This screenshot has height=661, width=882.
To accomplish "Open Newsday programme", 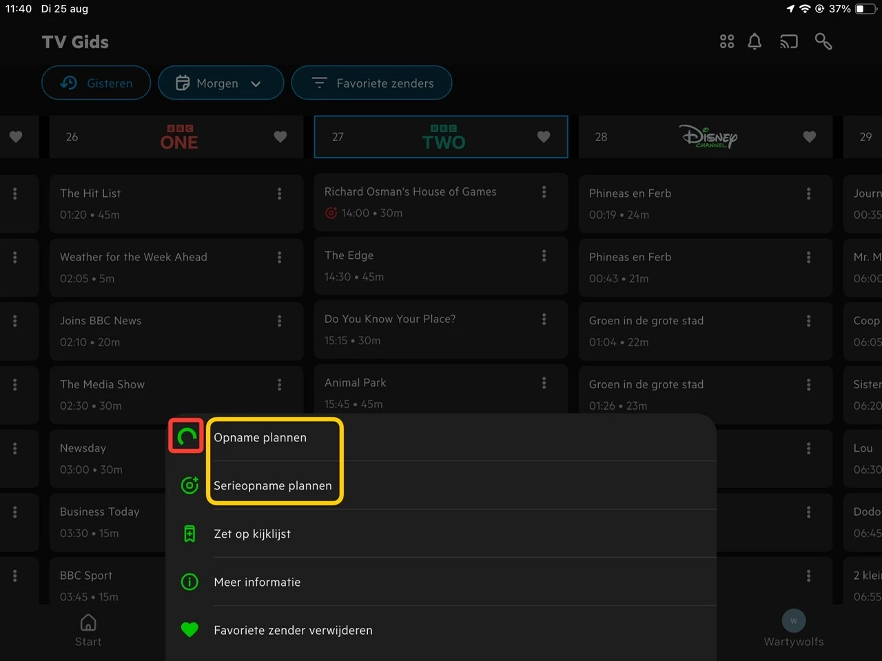I will (x=107, y=459).
